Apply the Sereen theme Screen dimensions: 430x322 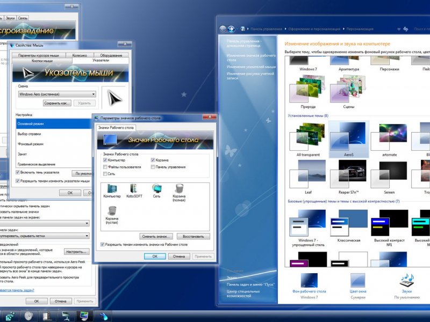pyautogui.click(x=389, y=177)
